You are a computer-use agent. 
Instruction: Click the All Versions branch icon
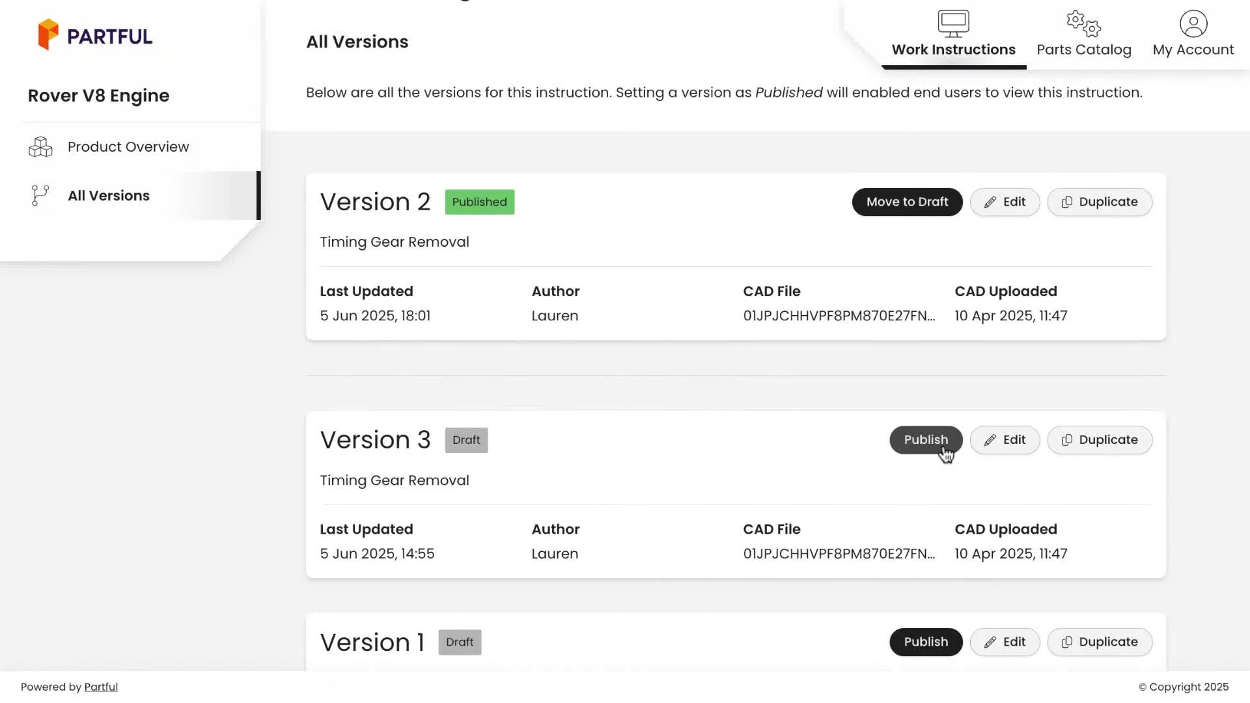(x=40, y=195)
